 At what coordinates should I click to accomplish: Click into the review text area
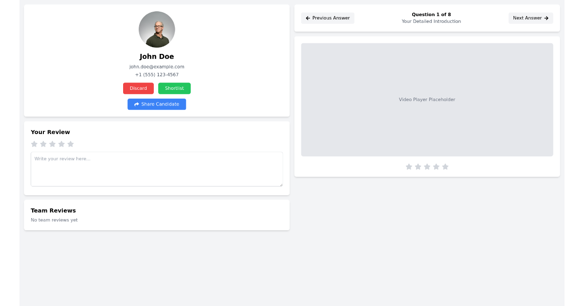coord(157,169)
